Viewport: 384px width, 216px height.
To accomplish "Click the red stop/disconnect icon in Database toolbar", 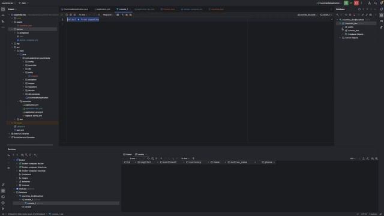I will [x=354, y=15].
